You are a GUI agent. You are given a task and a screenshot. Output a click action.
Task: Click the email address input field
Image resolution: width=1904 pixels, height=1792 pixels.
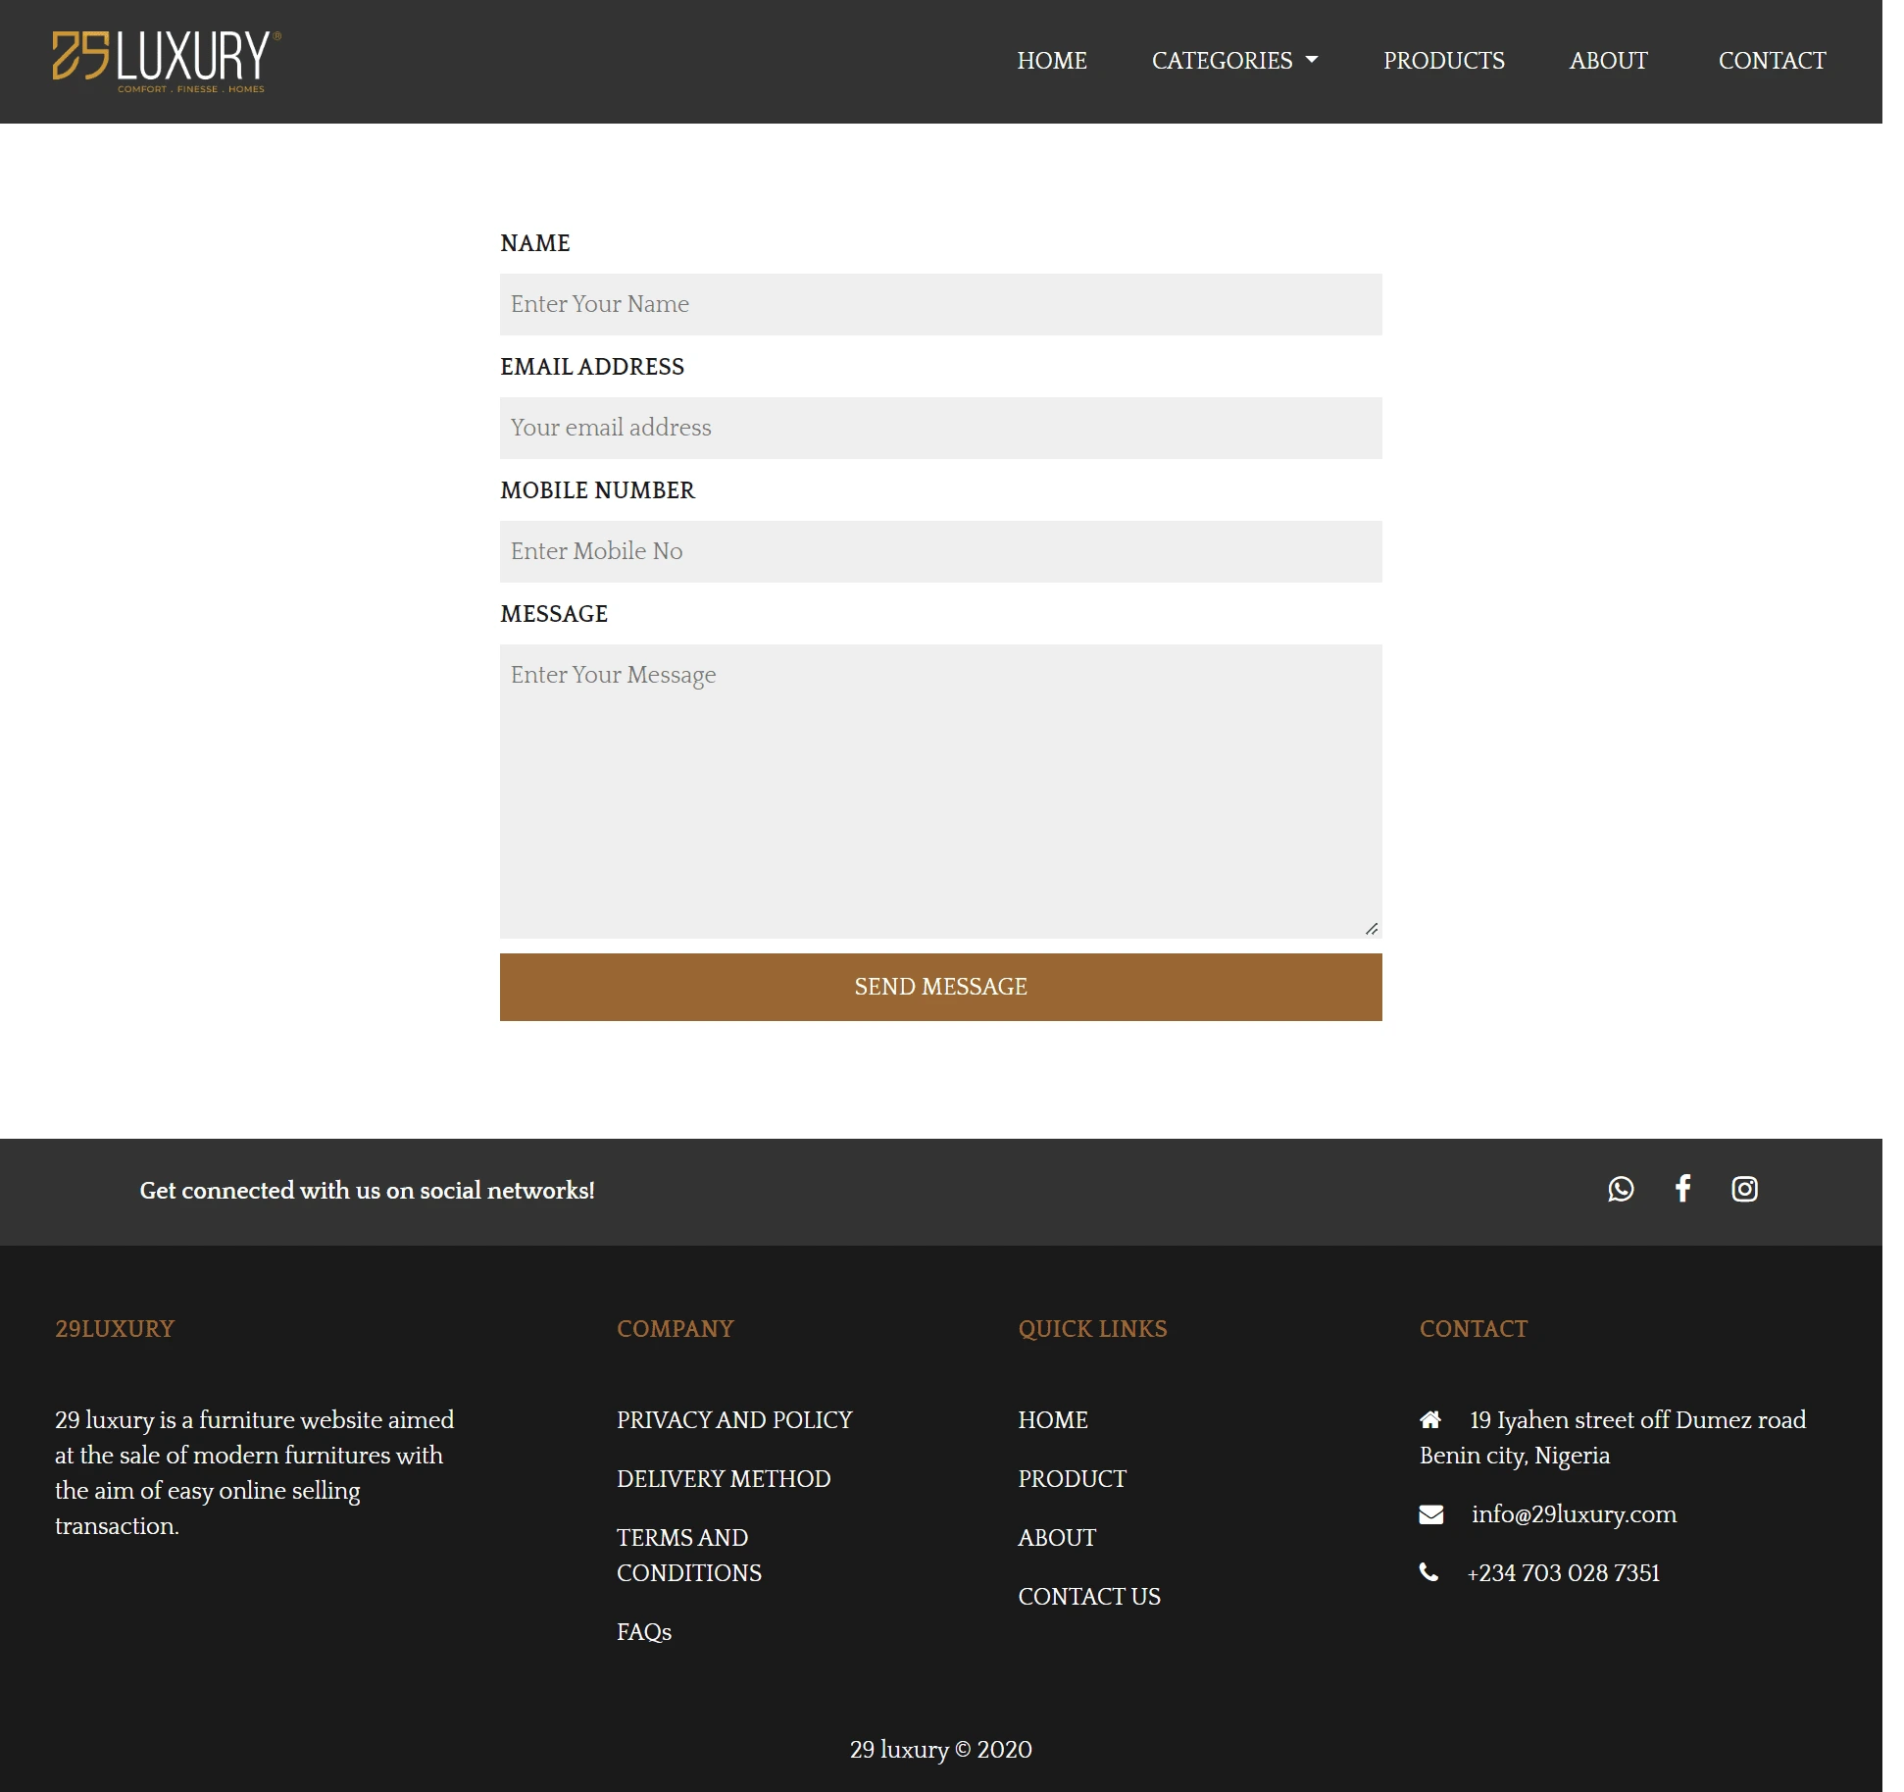point(940,428)
